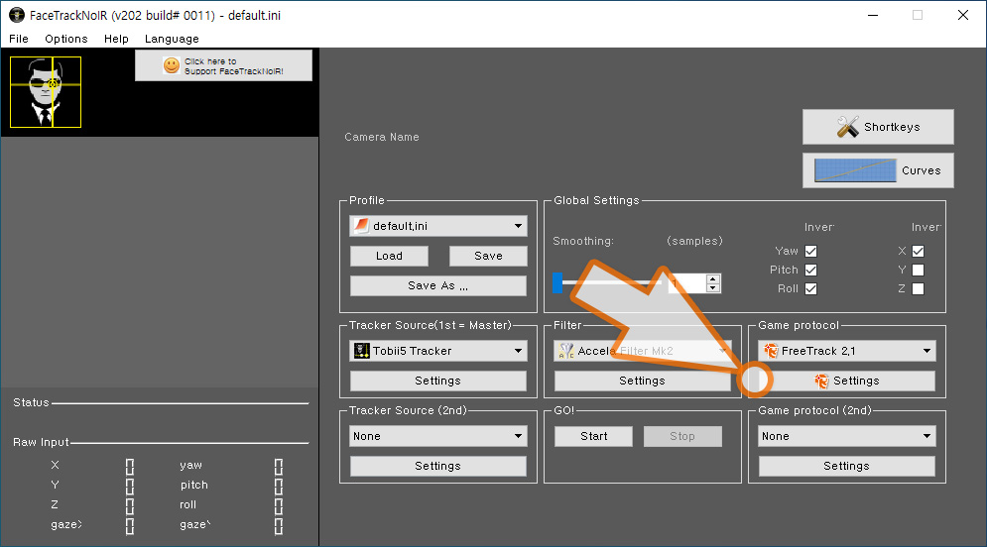Open the File menu
The width and height of the screenshot is (987, 547).
click(x=19, y=39)
